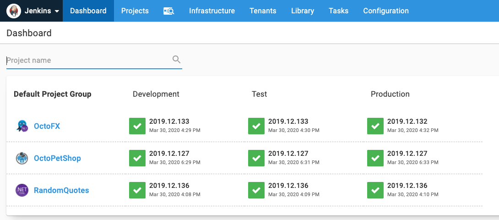Click the search magnifier icon in project filter
This screenshot has width=499, height=220.
tap(176, 59)
